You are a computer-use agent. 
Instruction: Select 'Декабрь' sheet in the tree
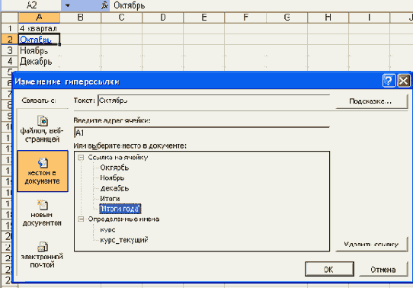[x=114, y=188]
